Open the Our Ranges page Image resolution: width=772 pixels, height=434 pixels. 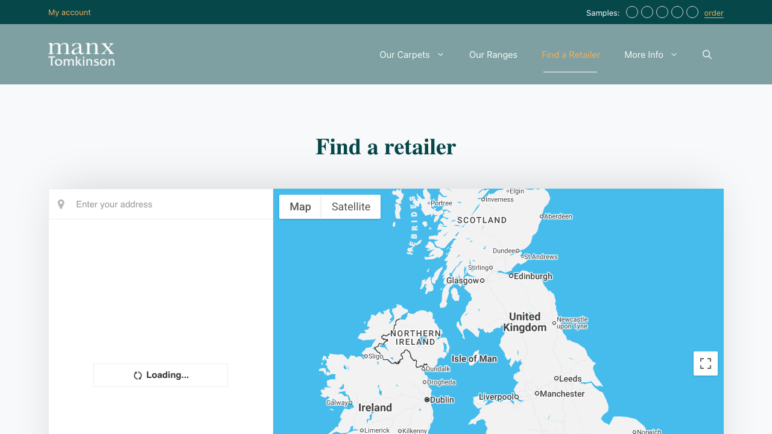[493, 54]
